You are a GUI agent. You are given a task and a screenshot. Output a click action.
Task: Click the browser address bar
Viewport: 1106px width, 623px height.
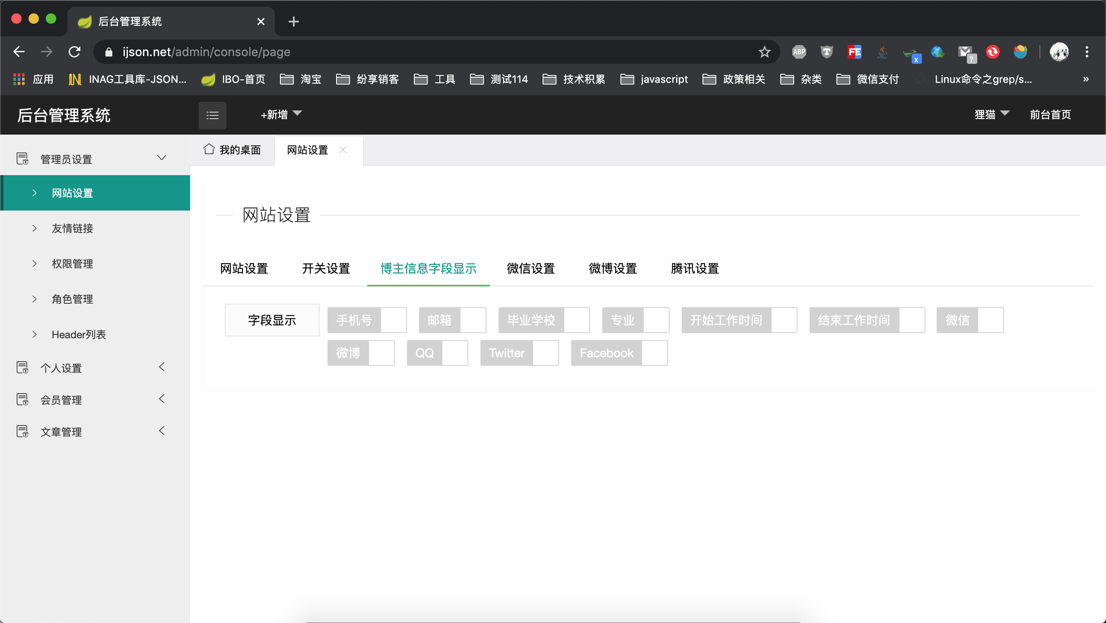(432, 52)
